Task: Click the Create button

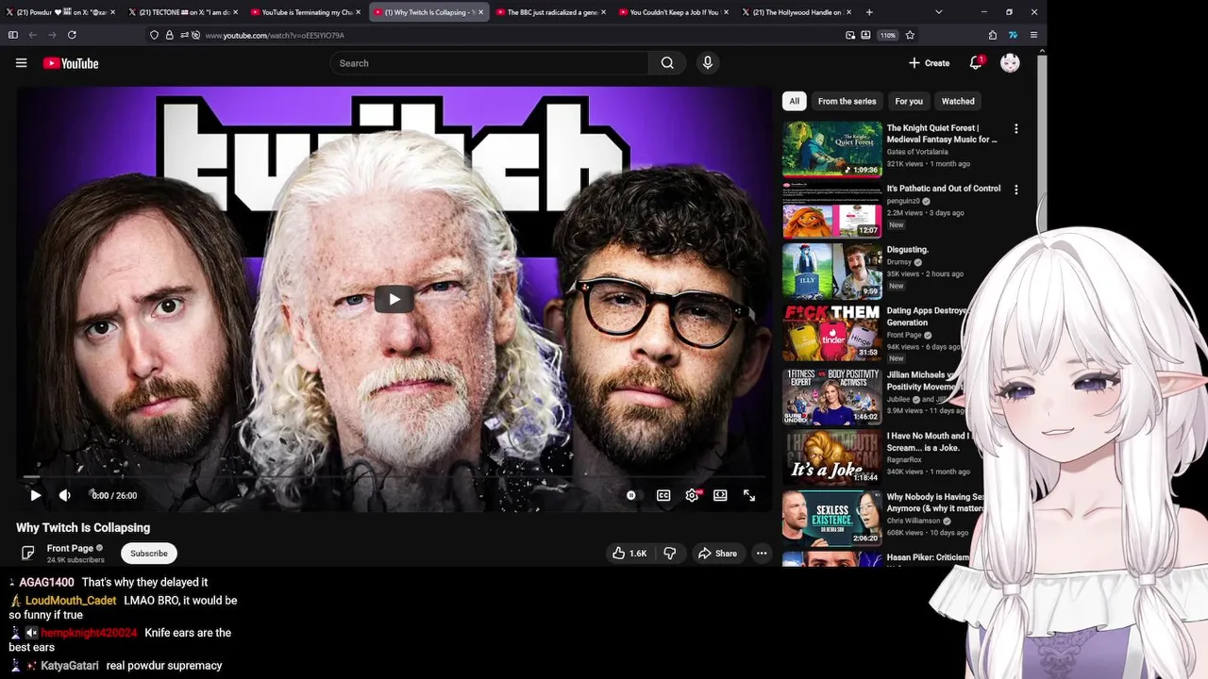Action: 930,63
